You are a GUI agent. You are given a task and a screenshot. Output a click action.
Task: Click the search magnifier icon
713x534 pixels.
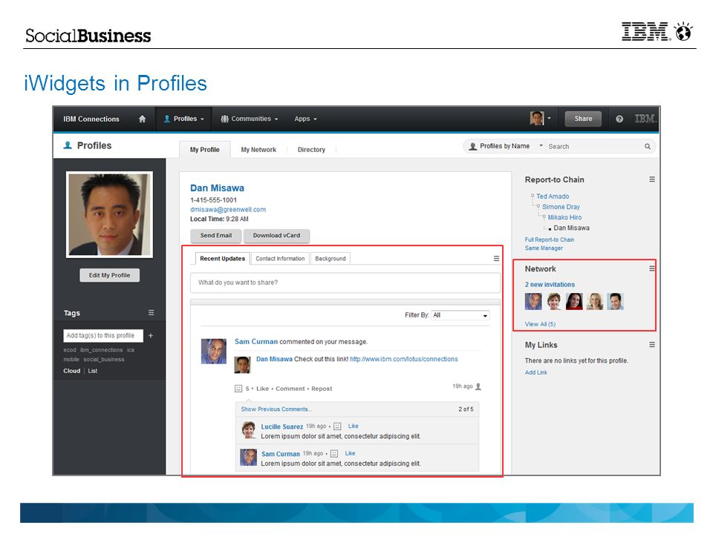648,146
